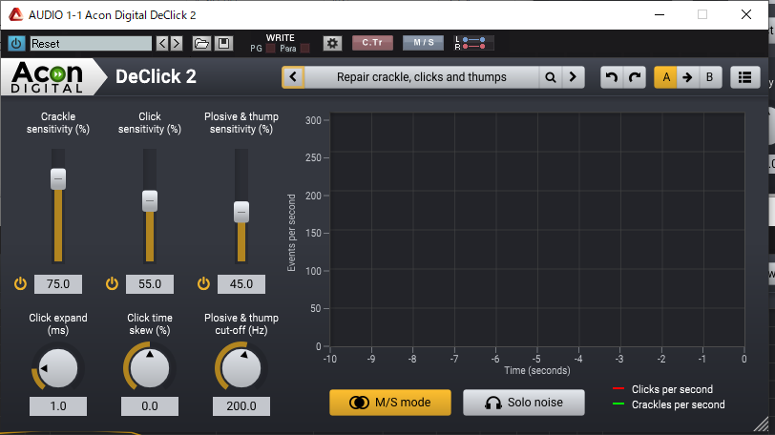
Task: Click the Click time skew knob
Action: coord(150,368)
